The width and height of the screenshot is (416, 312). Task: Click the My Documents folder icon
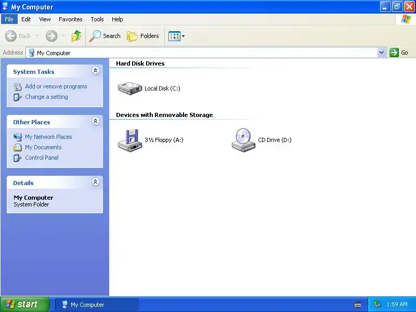[x=18, y=147]
